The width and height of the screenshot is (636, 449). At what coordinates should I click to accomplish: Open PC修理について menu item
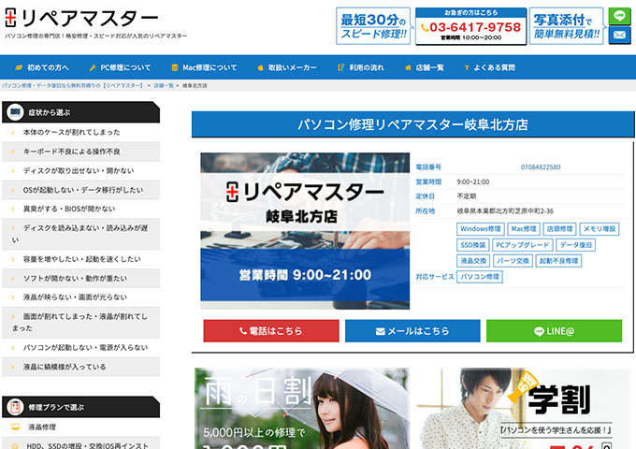click(120, 67)
